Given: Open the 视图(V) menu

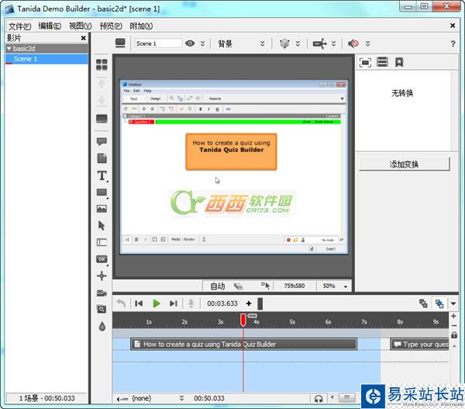Looking at the screenshot, I should [81, 26].
